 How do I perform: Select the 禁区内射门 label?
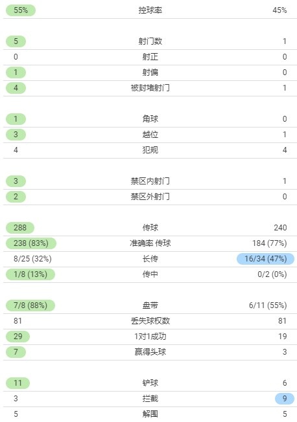tap(150, 181)
